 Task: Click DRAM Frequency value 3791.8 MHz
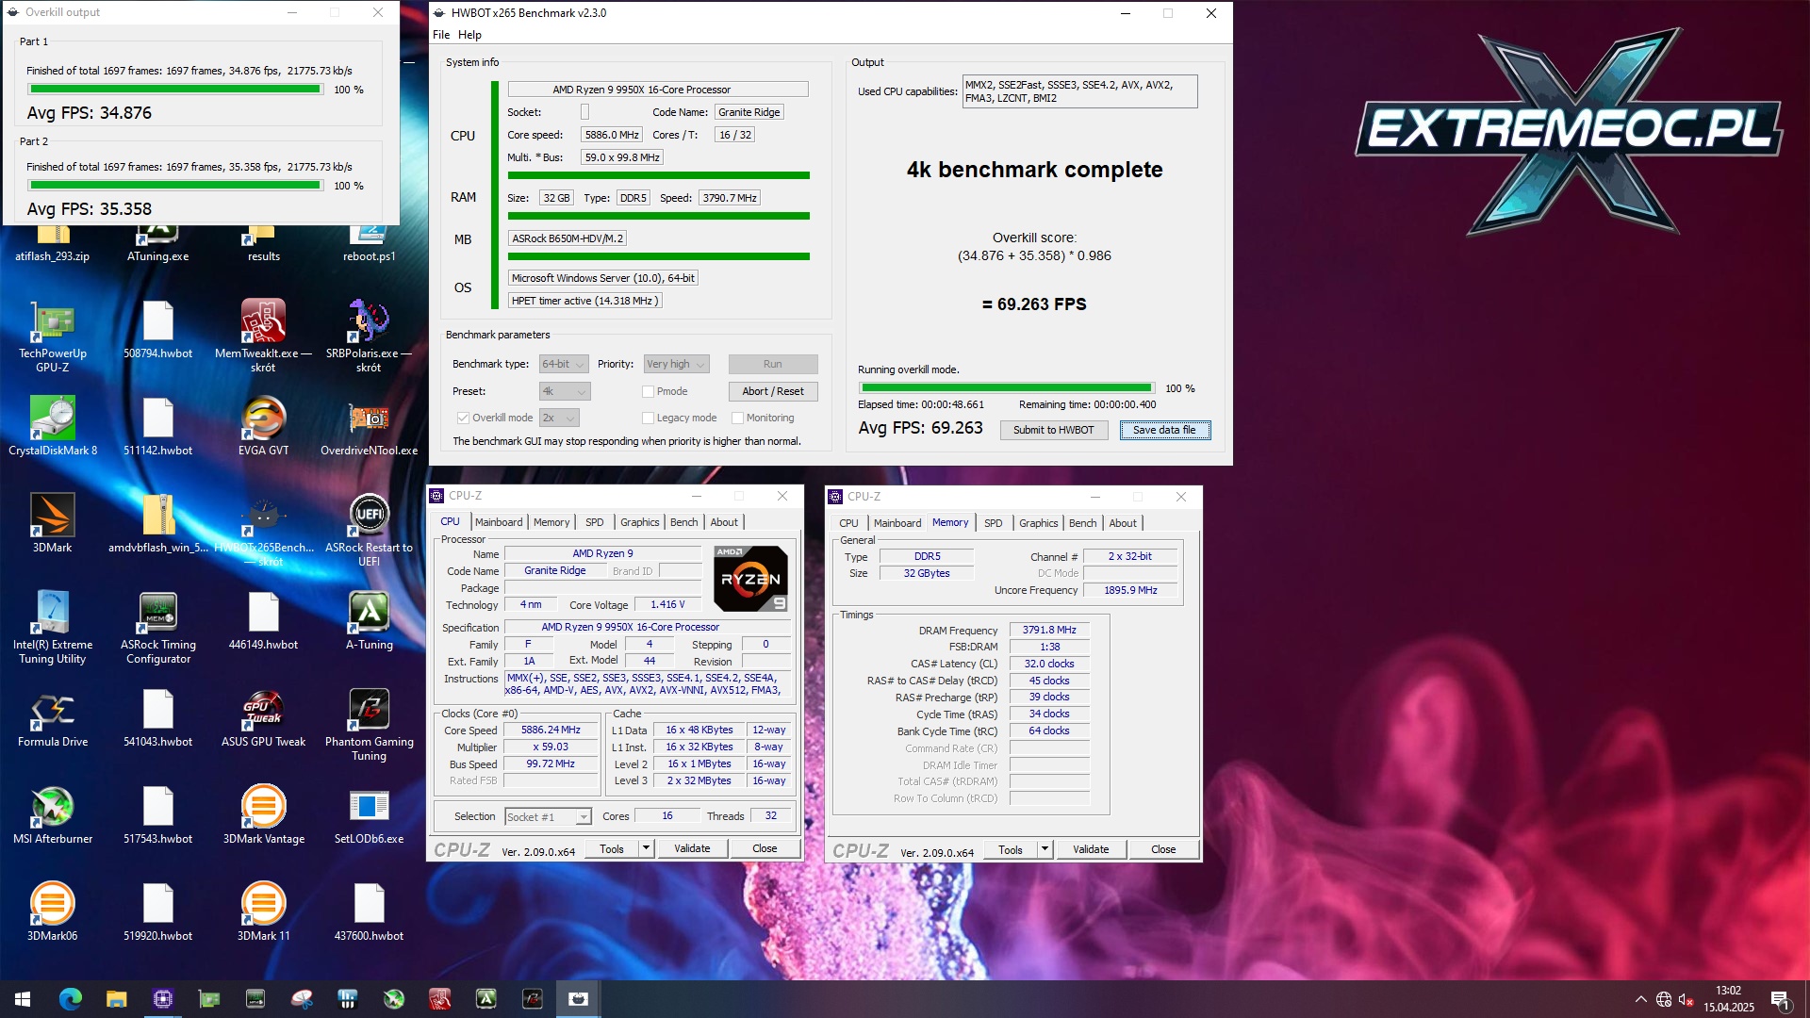click(1049, 630)
